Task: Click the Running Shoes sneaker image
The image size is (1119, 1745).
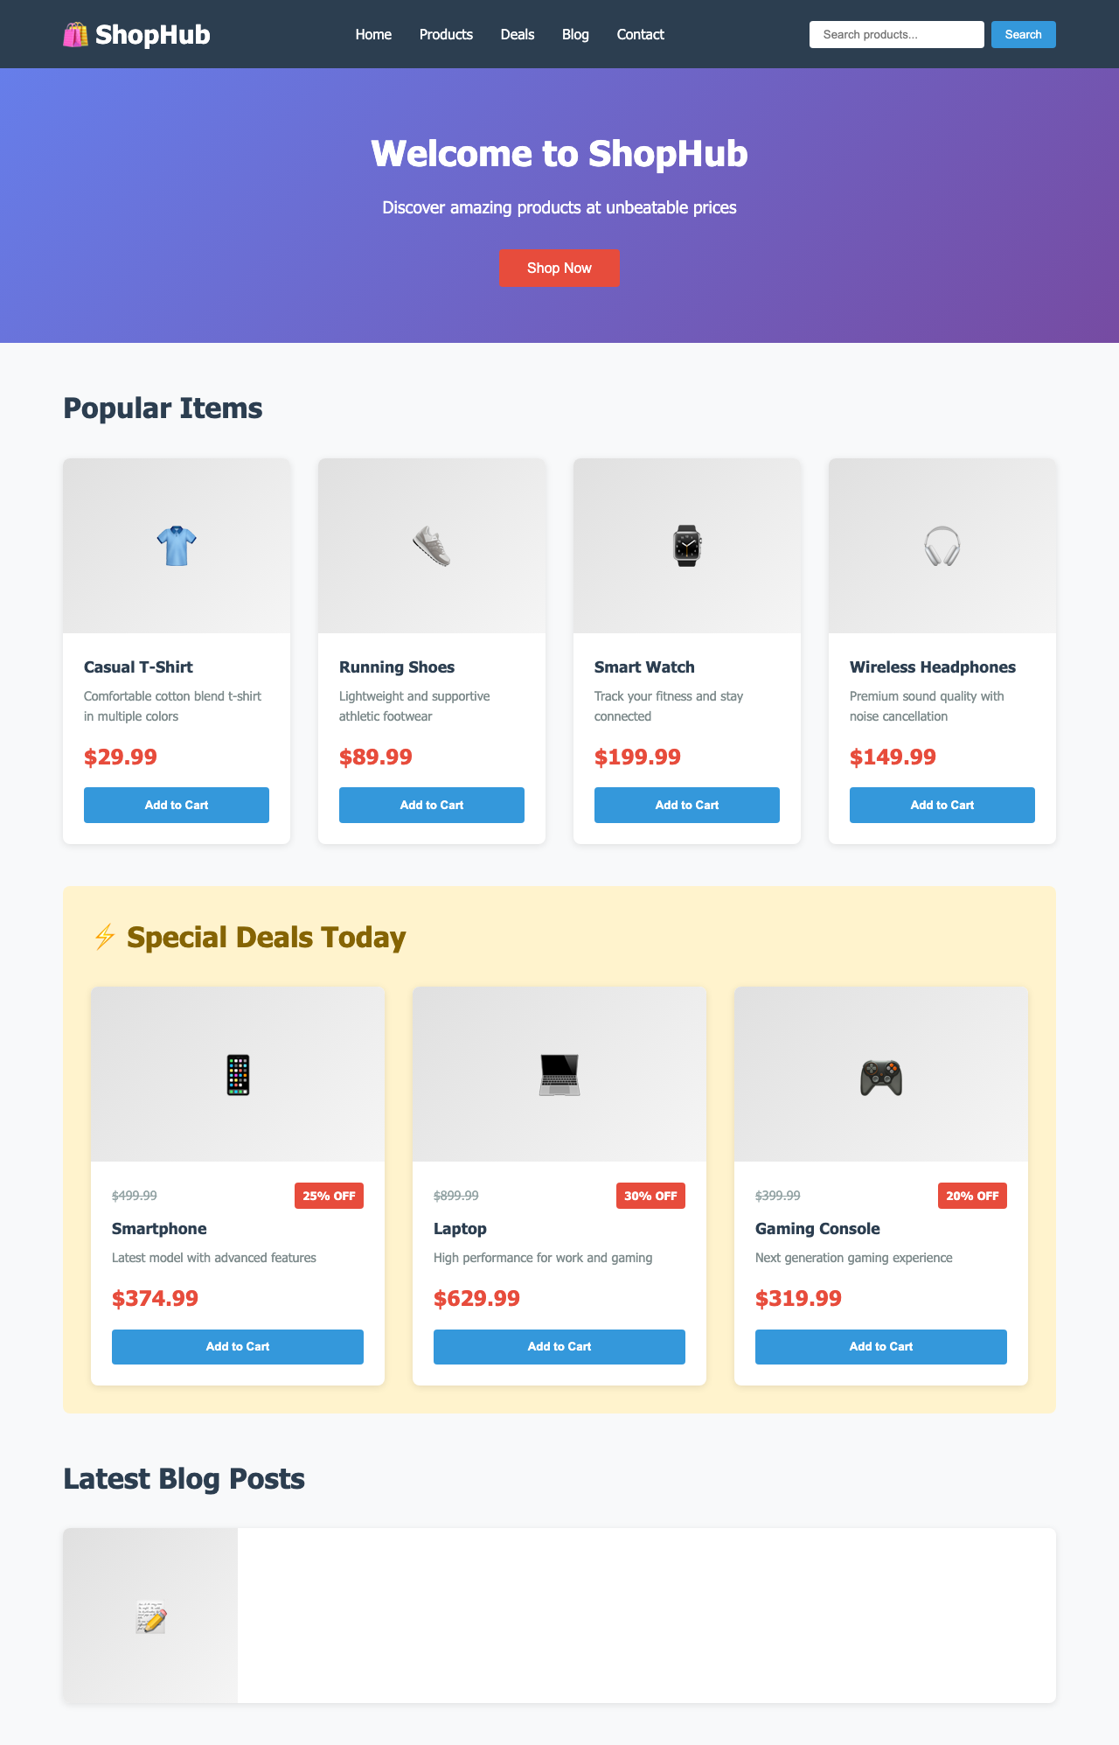Action: pos(431,544)
